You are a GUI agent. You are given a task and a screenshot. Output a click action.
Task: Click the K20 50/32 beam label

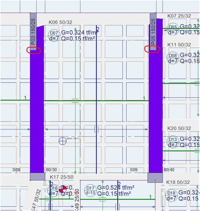click(179, 128)
